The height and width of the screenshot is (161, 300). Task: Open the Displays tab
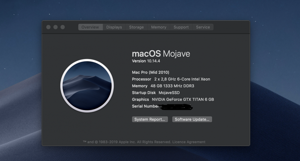click(x=114, y=27)
